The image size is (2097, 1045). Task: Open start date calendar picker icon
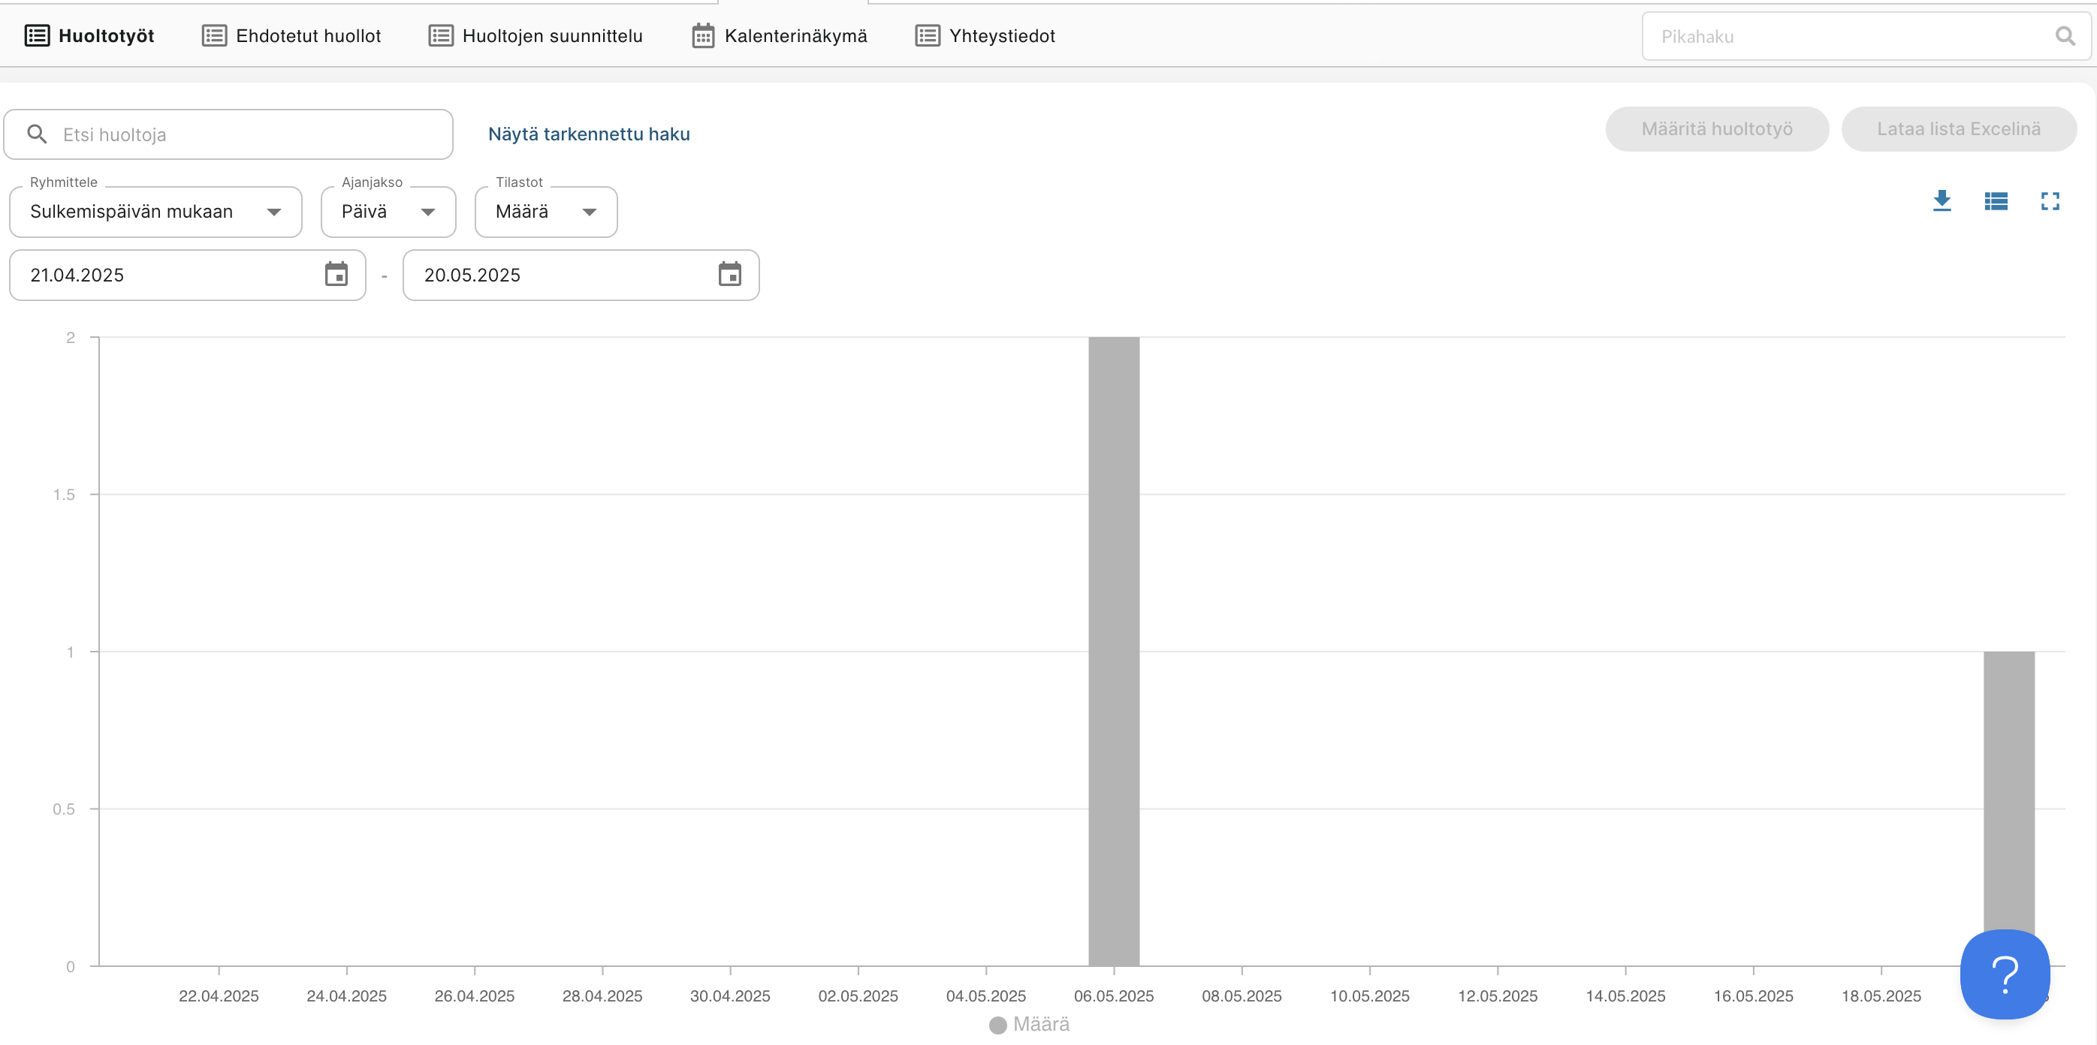point(336,274)
